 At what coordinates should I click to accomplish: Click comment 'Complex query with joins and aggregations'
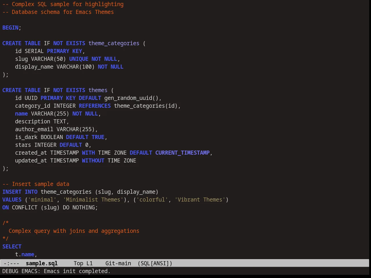(x=74, y=231)
